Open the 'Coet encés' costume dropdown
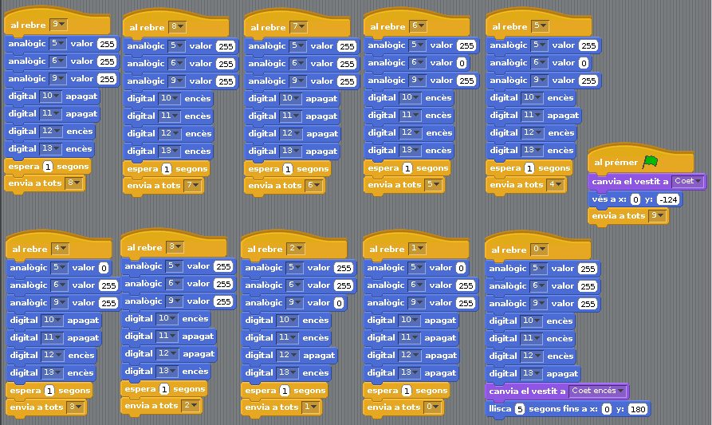The height and width of the screenshot is (425, 712). (597, 391)
